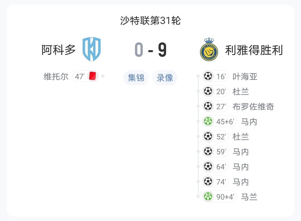Click the 0 - 9 match score
The width and height of the screenshot is (301, 221).
click(151, 50)
